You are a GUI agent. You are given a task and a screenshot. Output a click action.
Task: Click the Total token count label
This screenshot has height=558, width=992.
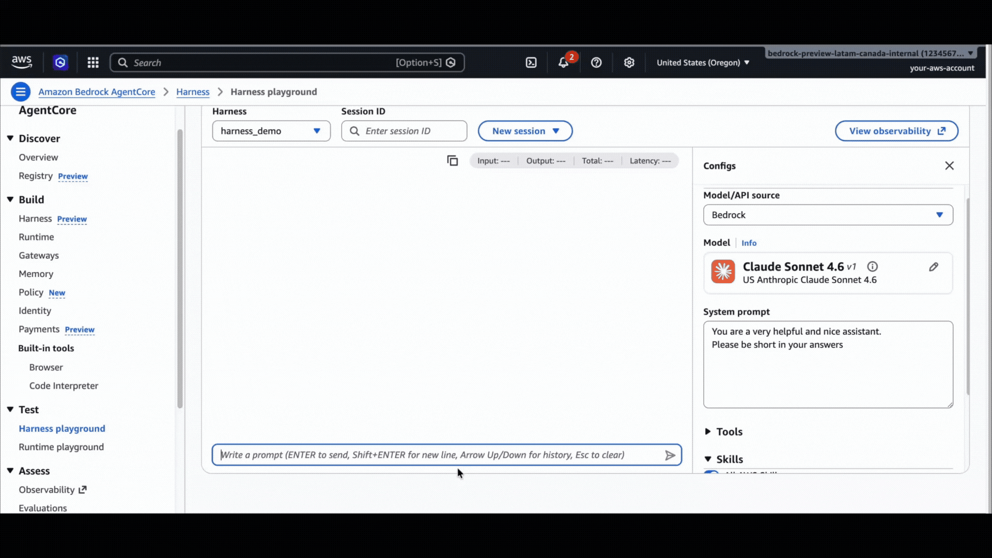[x=597, y=161]
